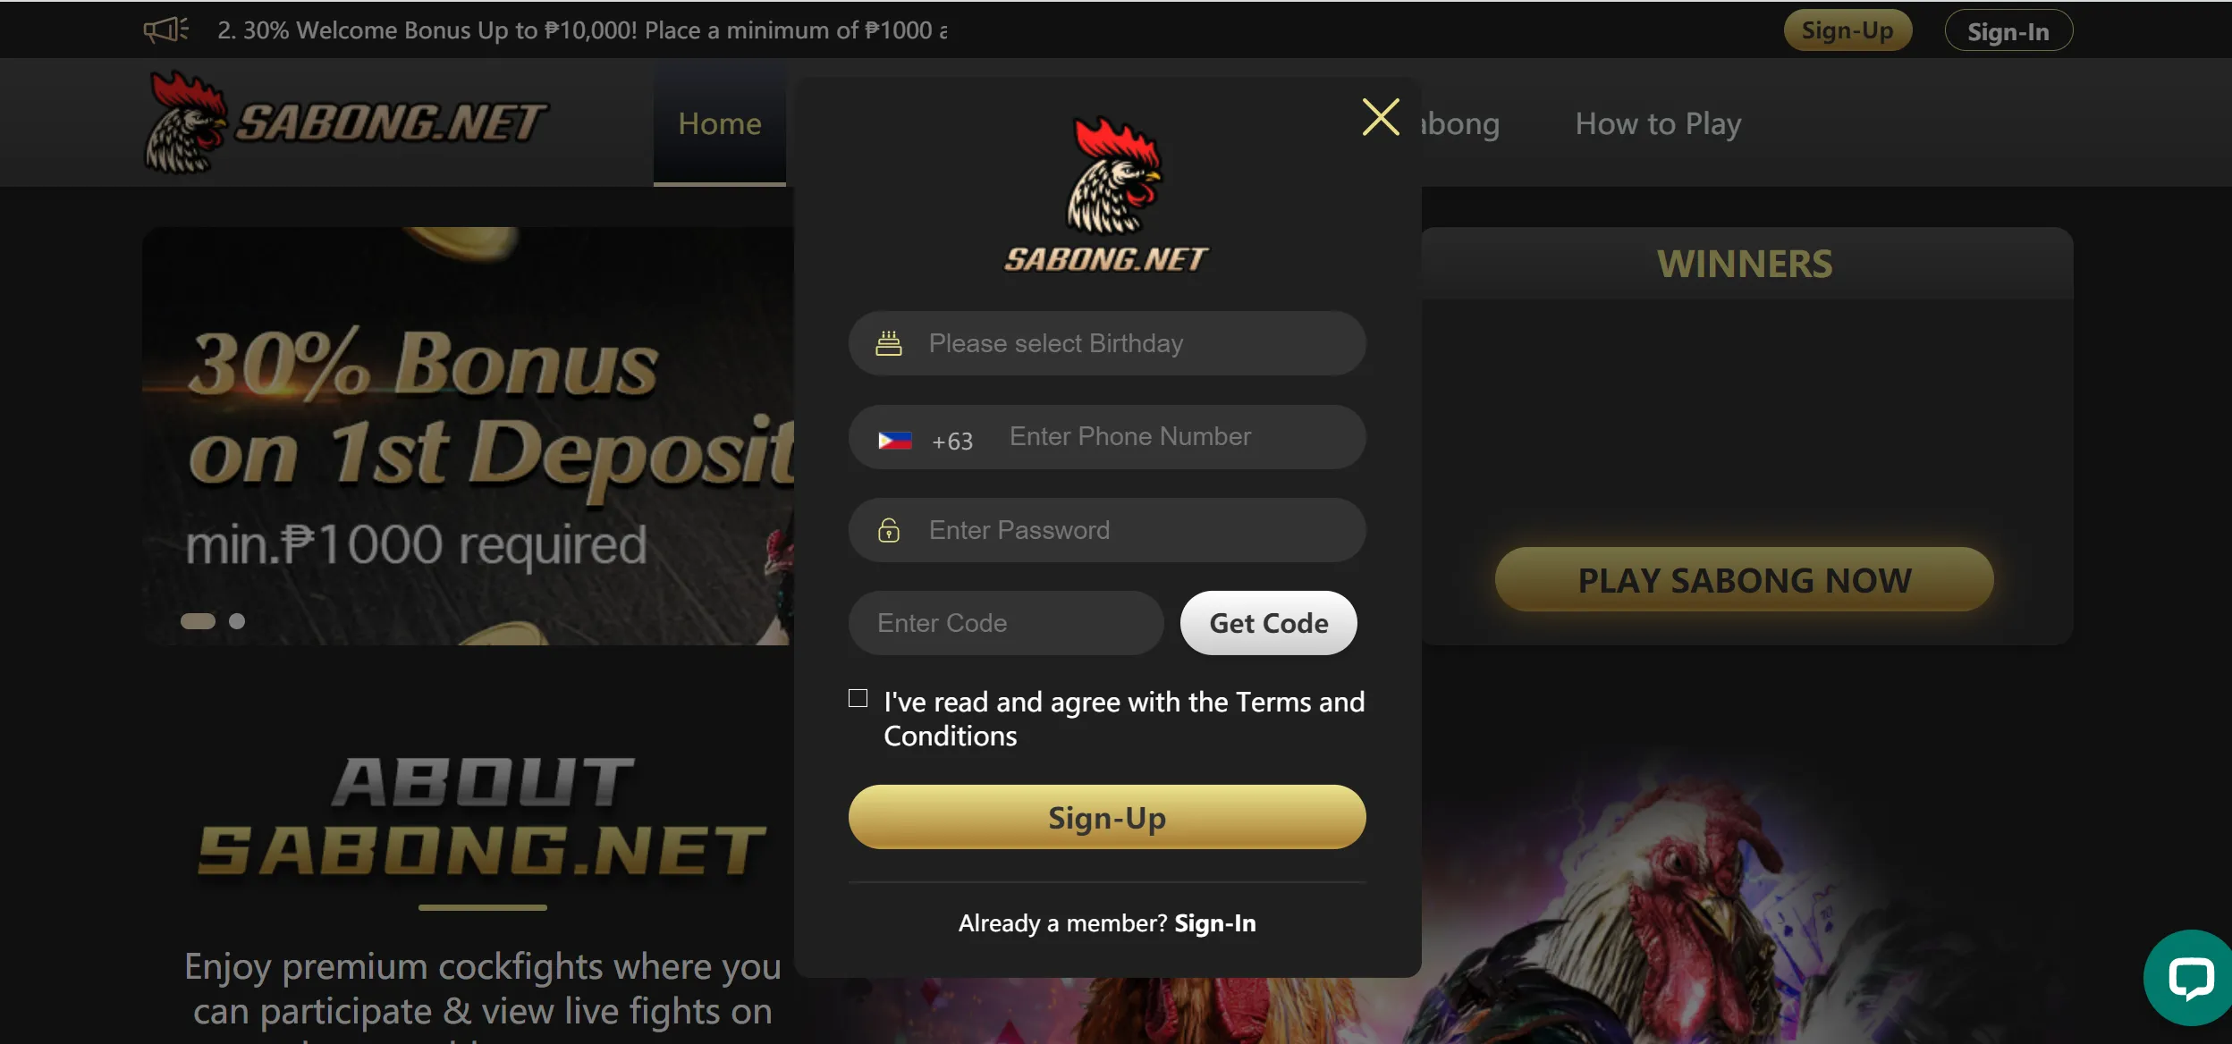
Task: Click the Get Code verification button
Action: 1267,621
